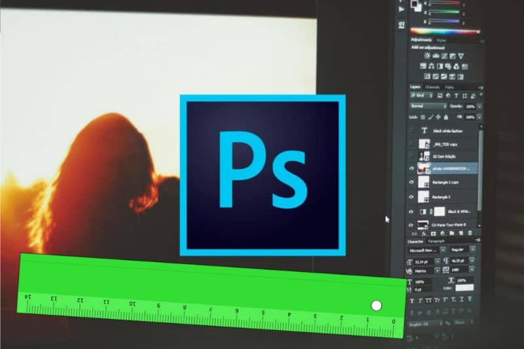This screenshot has height=349, width=524.
Task: Hide the Rectangle 1 layer
Action: tap(411, 197)
